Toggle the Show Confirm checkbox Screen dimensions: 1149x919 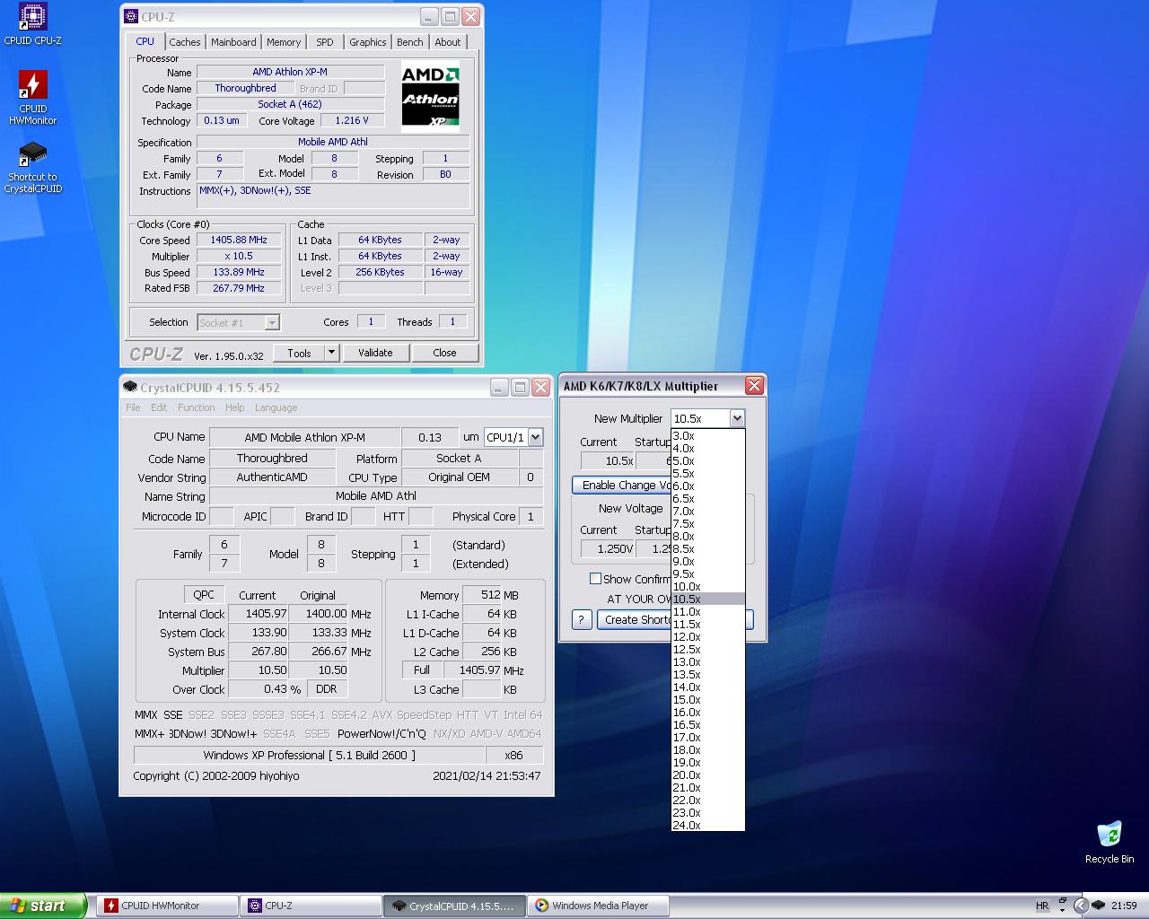595,579
